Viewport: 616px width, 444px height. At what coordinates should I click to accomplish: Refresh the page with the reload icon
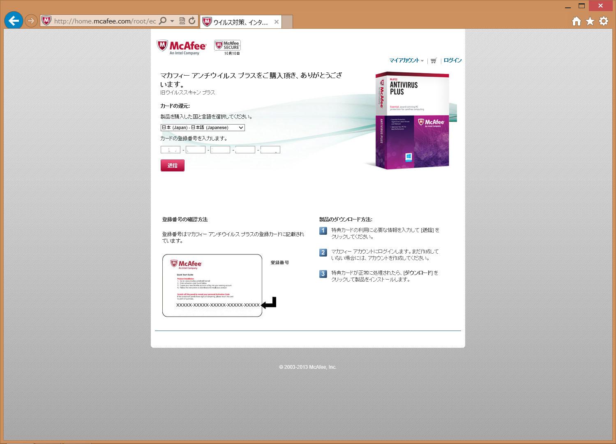point(192,21)
